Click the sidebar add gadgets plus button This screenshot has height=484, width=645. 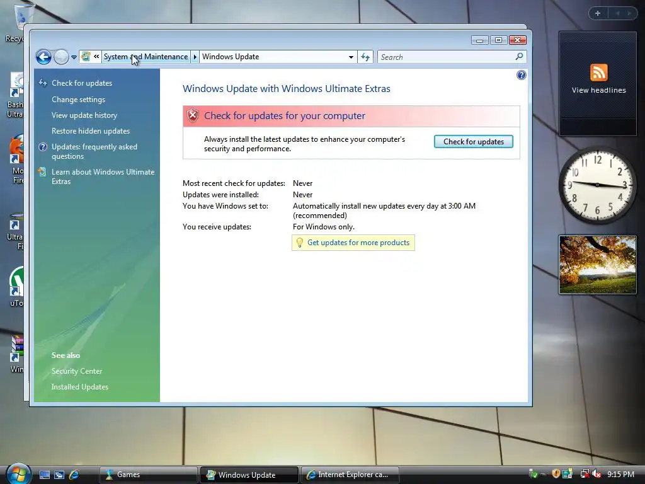(x=598, y=13)
